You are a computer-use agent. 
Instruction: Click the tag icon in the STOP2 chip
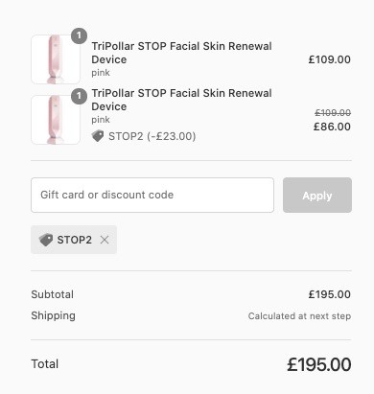[x=46, y=240]
